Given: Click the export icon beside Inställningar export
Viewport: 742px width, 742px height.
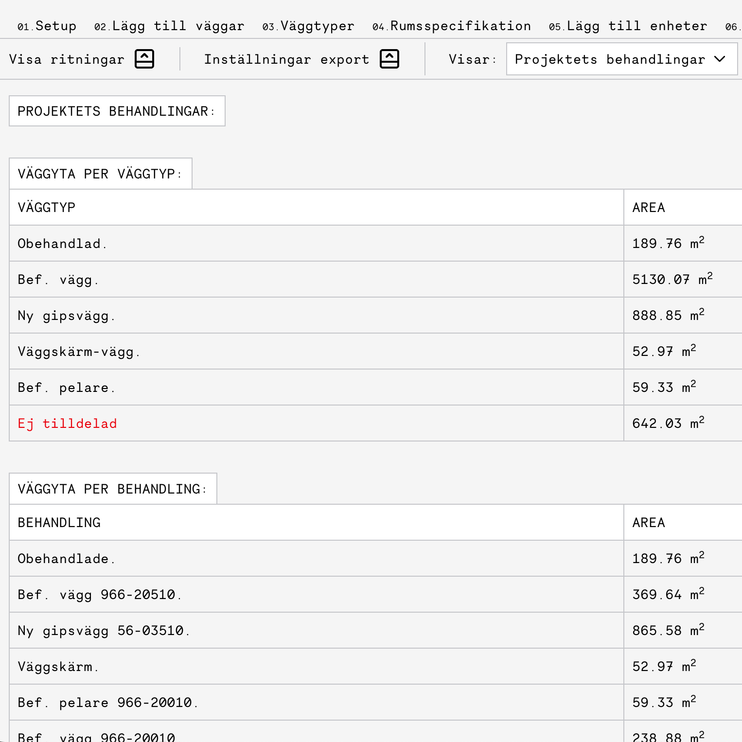Looking at the screenshot, I should pos(389,59).
